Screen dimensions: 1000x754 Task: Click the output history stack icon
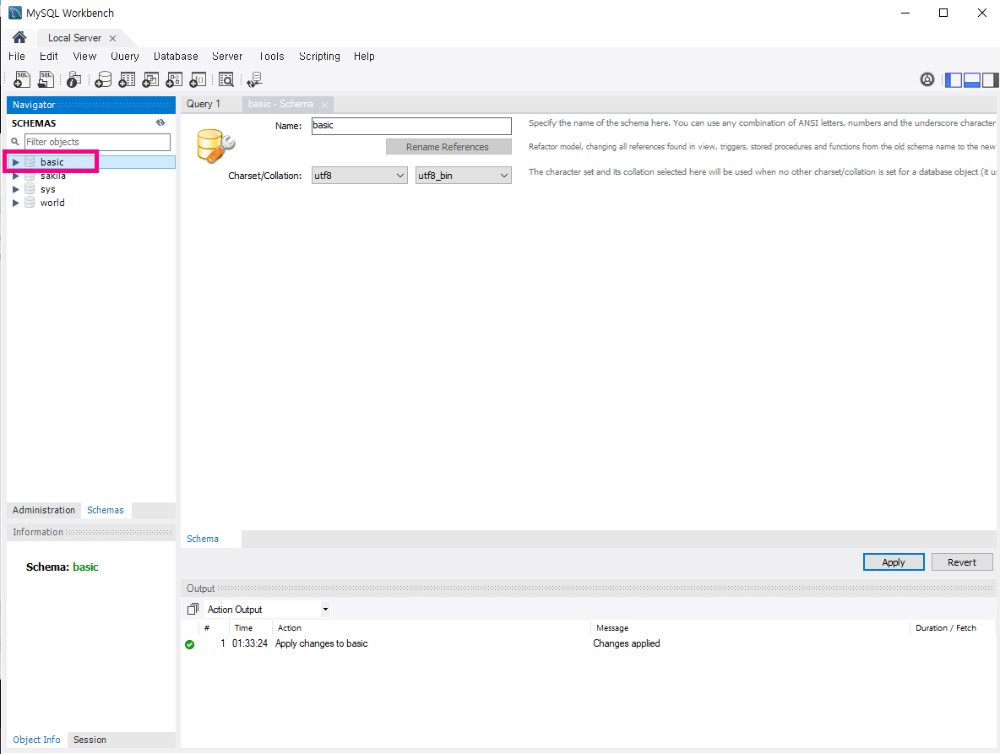pos(193,610)
